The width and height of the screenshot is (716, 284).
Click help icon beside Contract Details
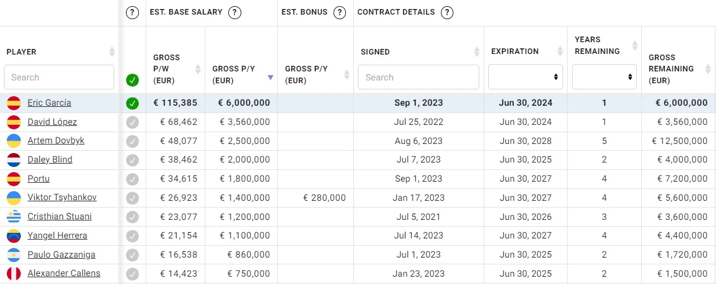tap(447, 12)
